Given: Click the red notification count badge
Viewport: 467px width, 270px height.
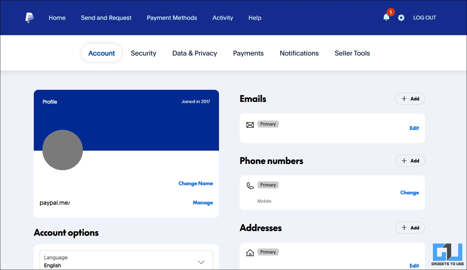Looking at the screenshot, I should pos(391,12).
